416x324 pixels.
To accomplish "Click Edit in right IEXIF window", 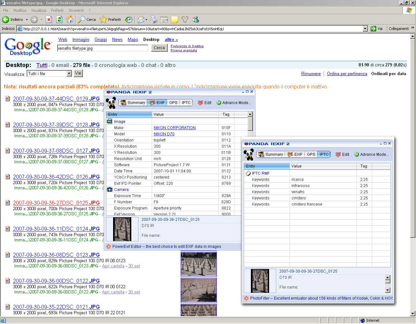I will 342,155.
